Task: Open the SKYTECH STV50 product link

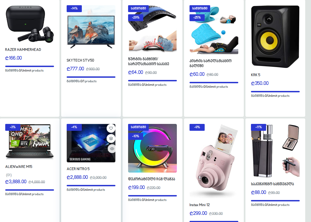Action: click(80, 60)
